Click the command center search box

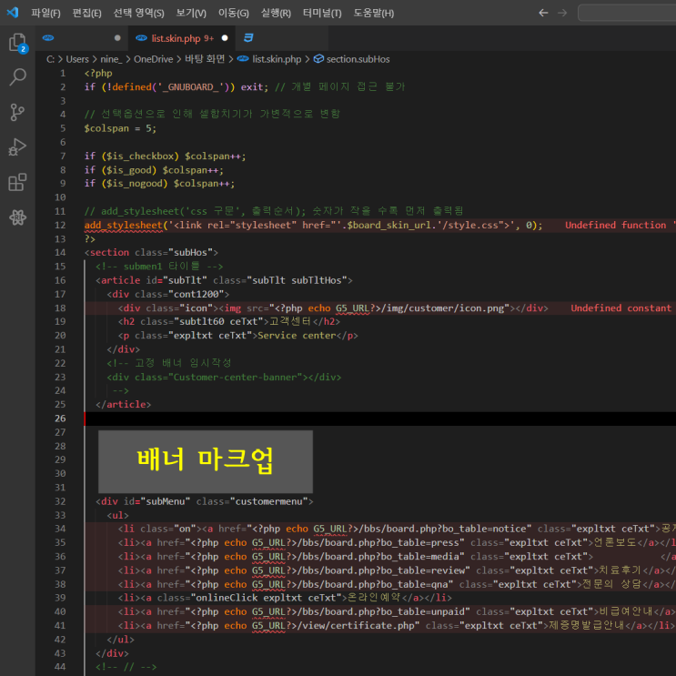pos(626,13)
